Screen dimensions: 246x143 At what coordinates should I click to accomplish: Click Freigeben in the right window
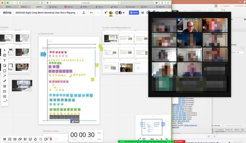pos(225,6)
